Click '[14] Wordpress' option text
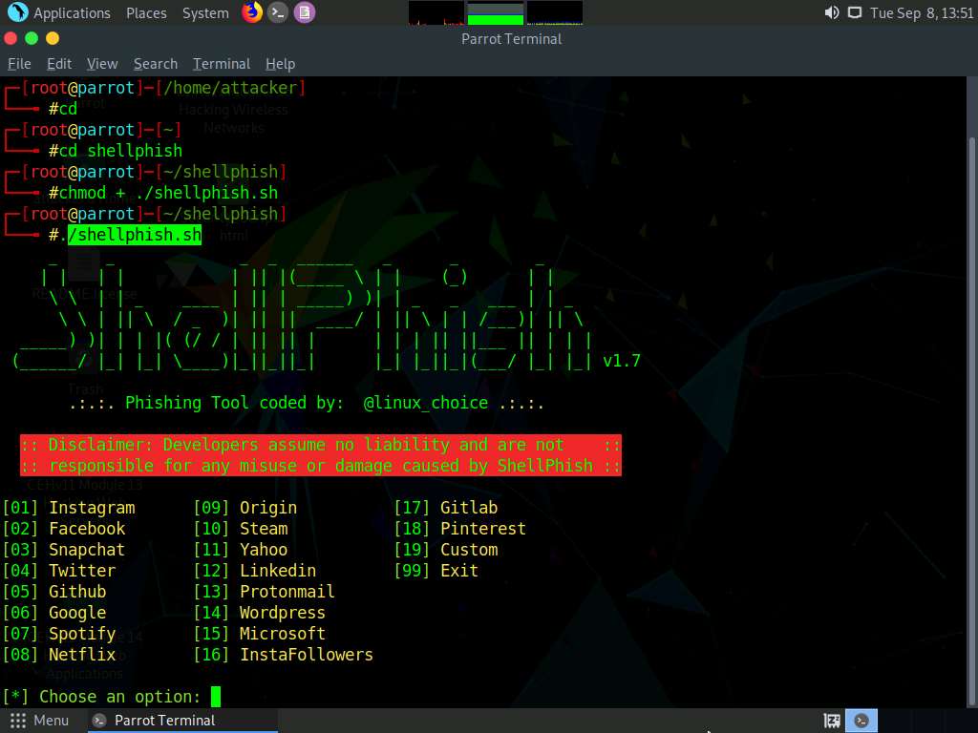The height and width of the screenshot is (733, 978). (260, 613)
